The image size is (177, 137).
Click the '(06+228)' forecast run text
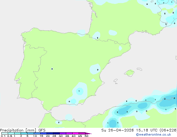click(x=168, y=130)
